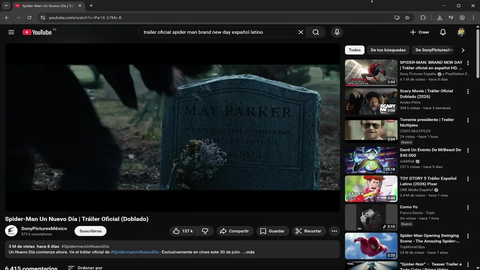
Task: Open options for MrBeast event video
Action: click(468, 150)
